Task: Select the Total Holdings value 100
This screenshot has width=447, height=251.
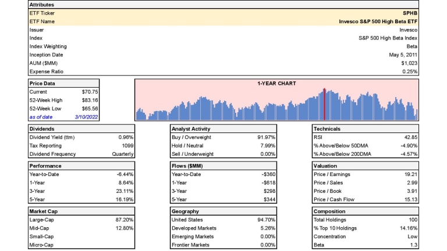Action: (x=413, y=220)
